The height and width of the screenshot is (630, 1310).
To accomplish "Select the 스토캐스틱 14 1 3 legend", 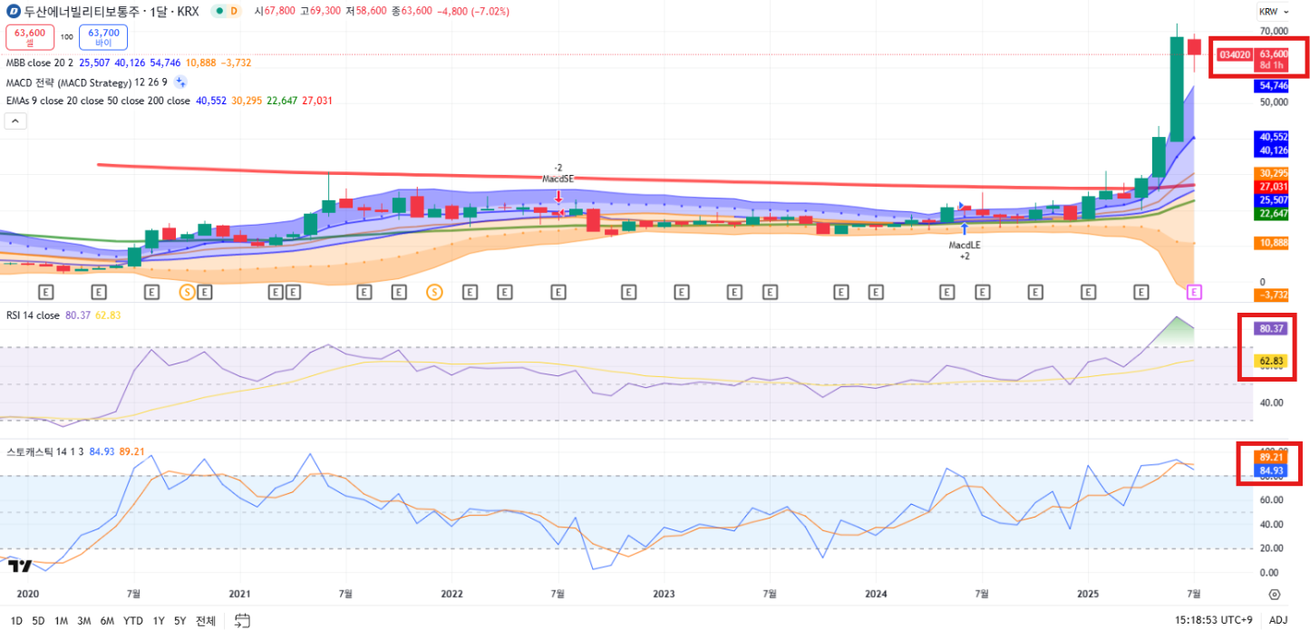I will click(45, 451).
